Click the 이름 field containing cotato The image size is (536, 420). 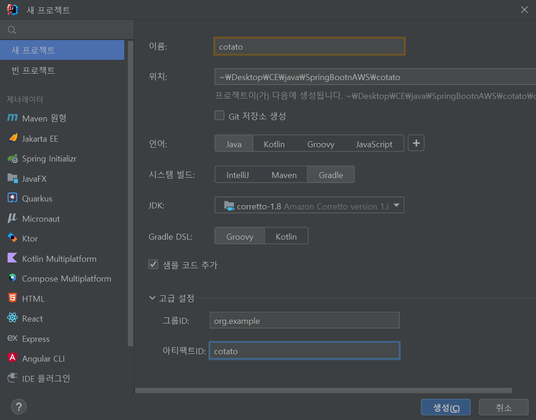point(309,46)
